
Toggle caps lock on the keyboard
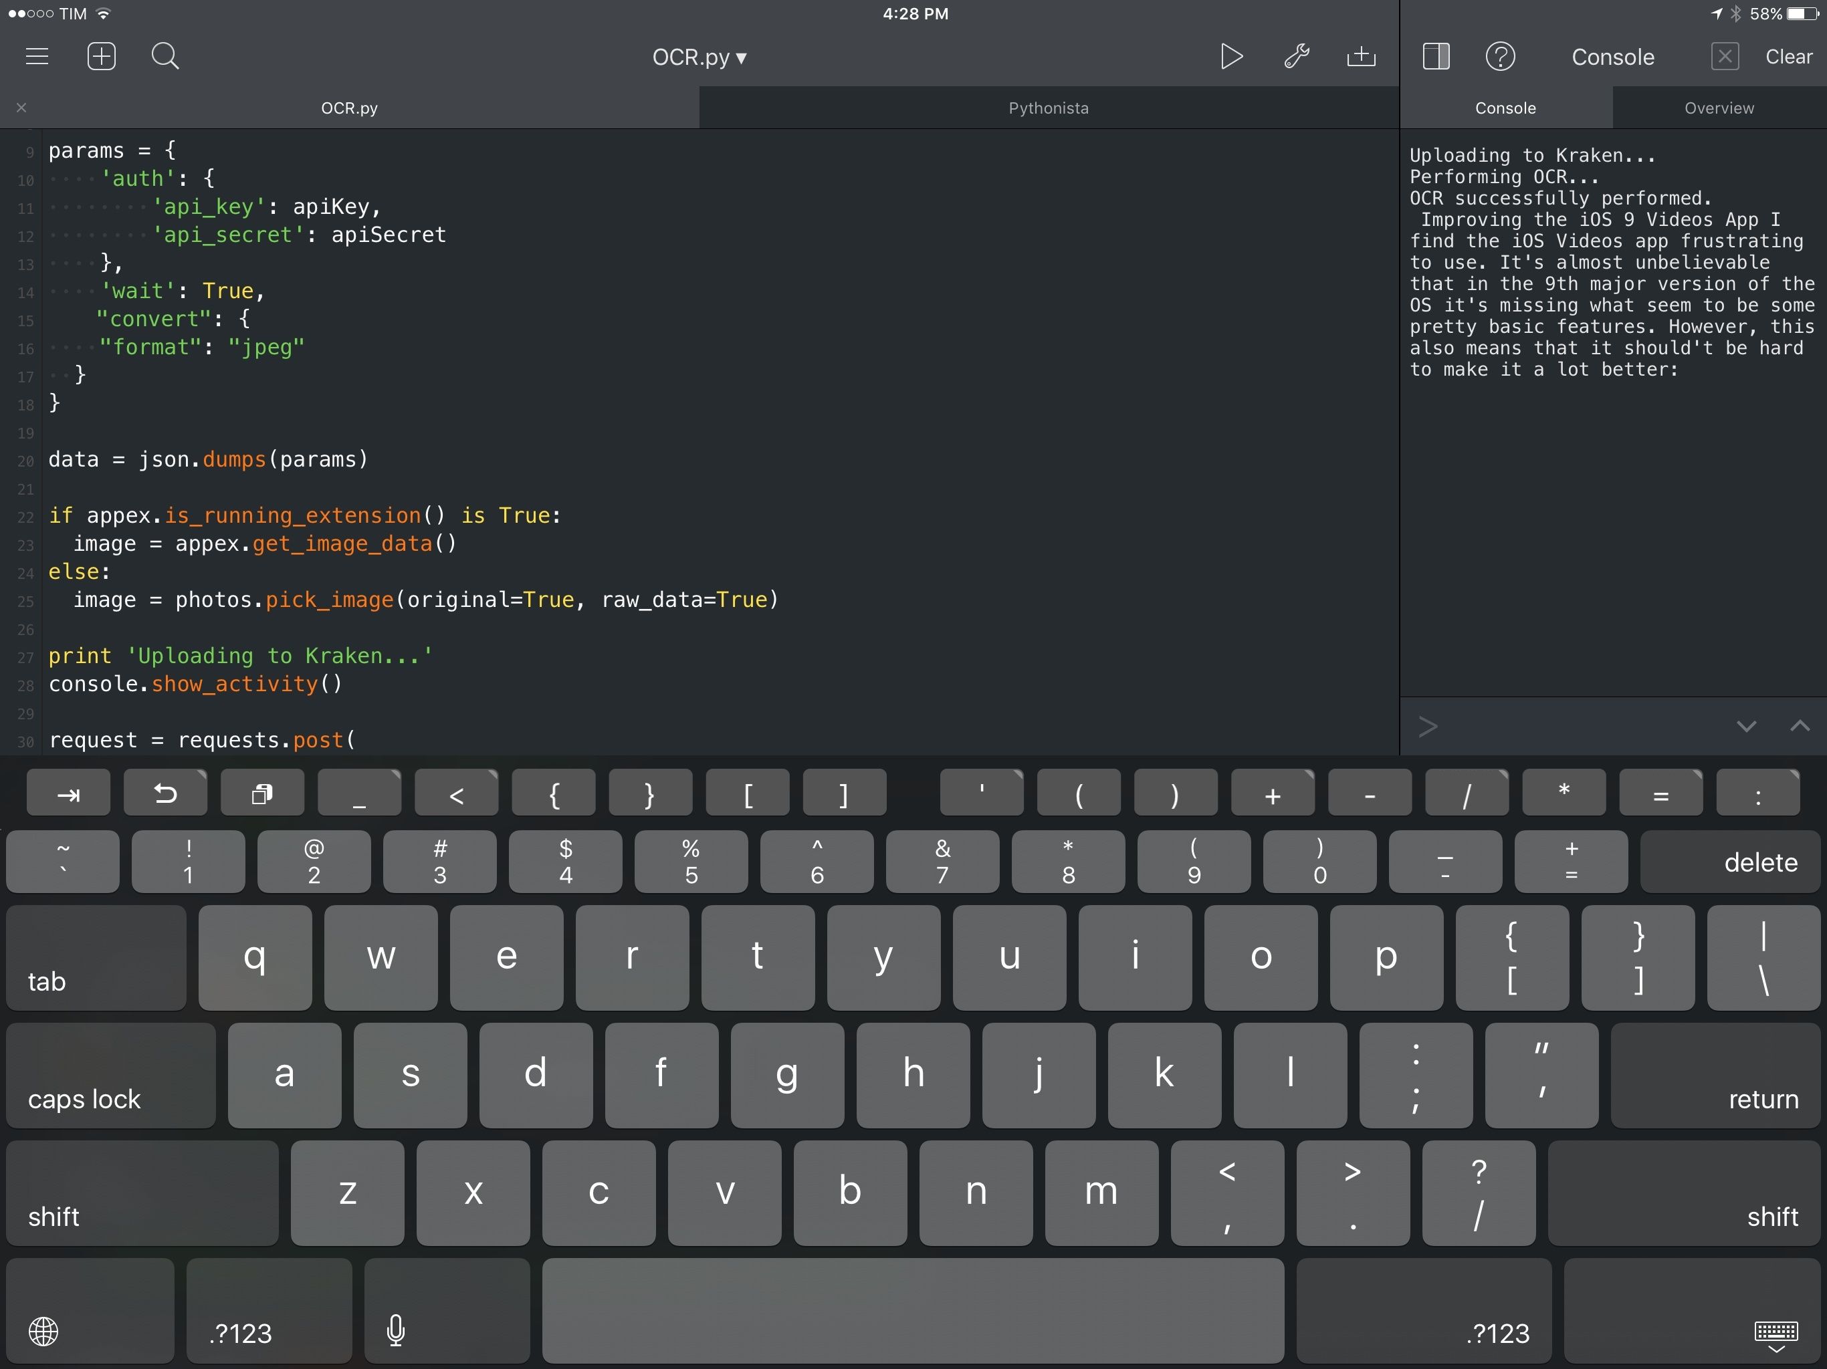[x=111, y=1075]
